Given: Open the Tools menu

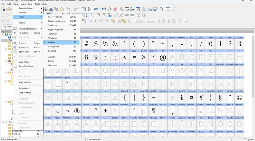Looking at the screenshot, I should point(37,4).
